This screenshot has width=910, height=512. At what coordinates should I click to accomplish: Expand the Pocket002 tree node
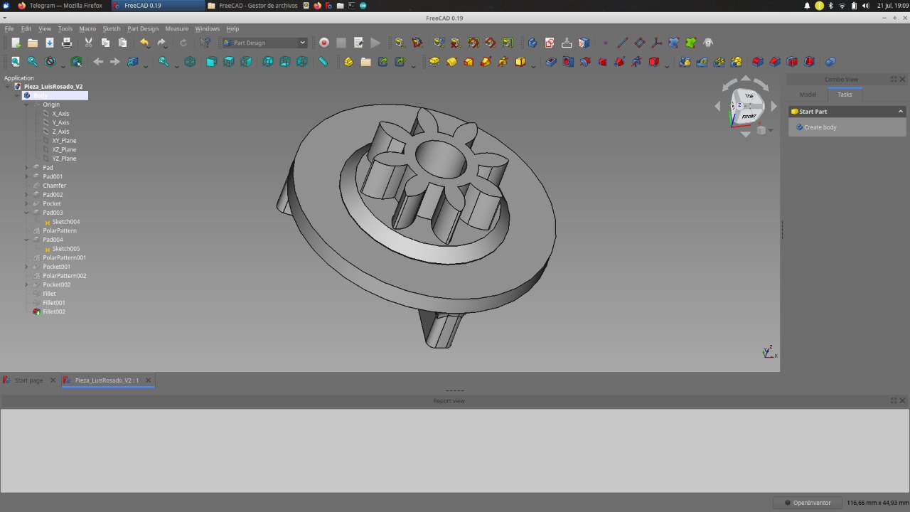(26, 284)
